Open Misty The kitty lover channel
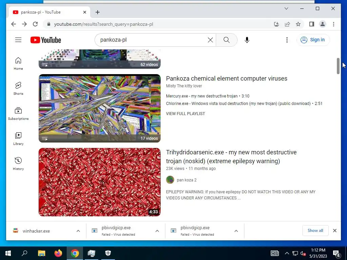The image size is (347, 260). click(184, 86)
